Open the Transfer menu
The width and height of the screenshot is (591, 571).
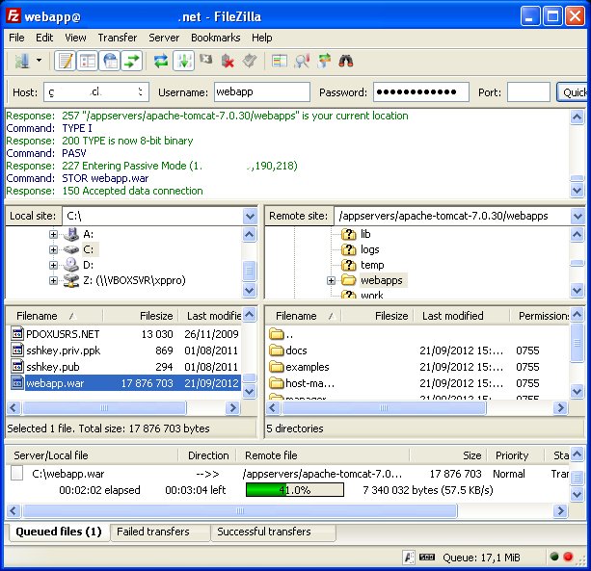pos(118,38)
